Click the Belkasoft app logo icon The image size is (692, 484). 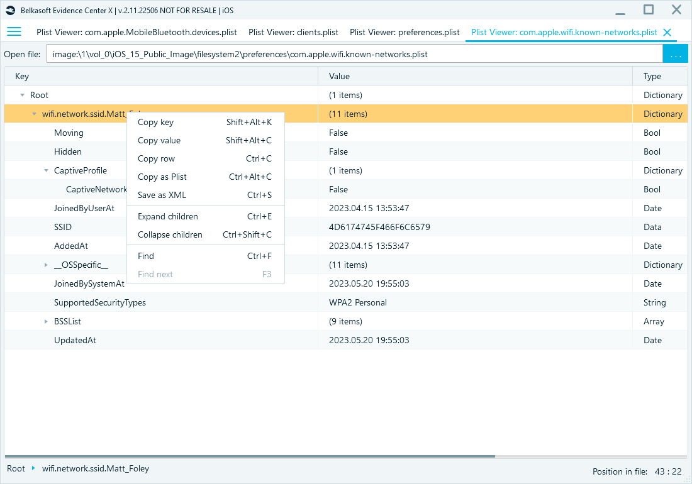pyautogui.click(x=10, y=10)
